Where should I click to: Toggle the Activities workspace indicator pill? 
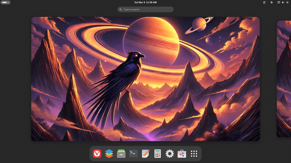5,2
